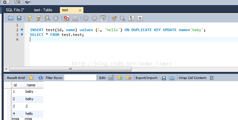Refresh result data with blue arrows
Viewport: 238px width, 120px height.
click(x=41, y=78)
